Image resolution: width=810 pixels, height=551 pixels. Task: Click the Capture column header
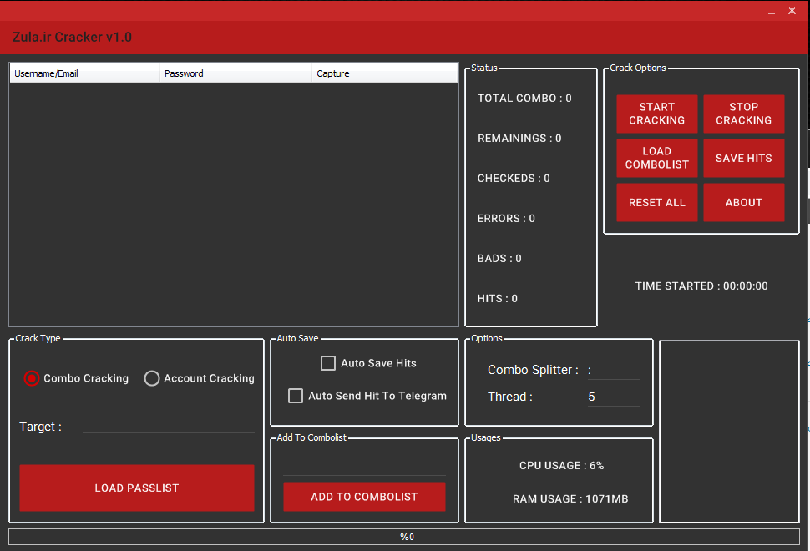(384, 73)
